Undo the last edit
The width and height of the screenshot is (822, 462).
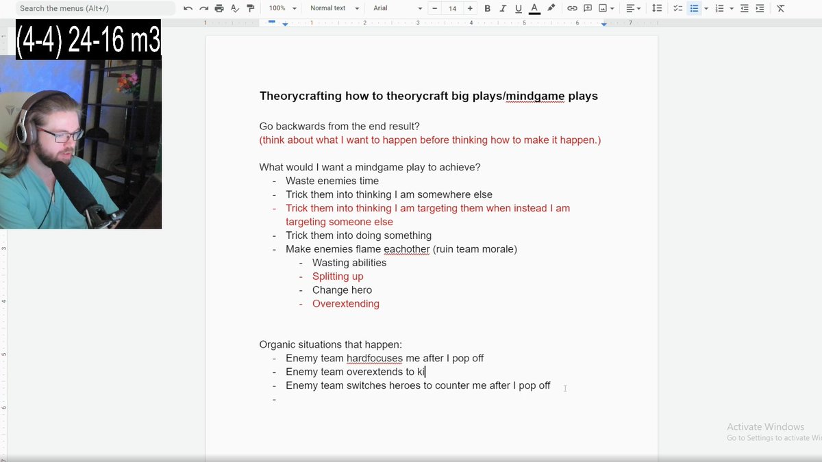(188, 8)
